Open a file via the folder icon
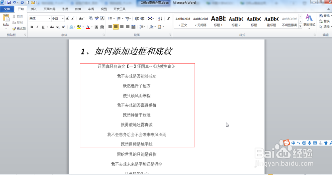The image size is (332, 175). point(33,3)
